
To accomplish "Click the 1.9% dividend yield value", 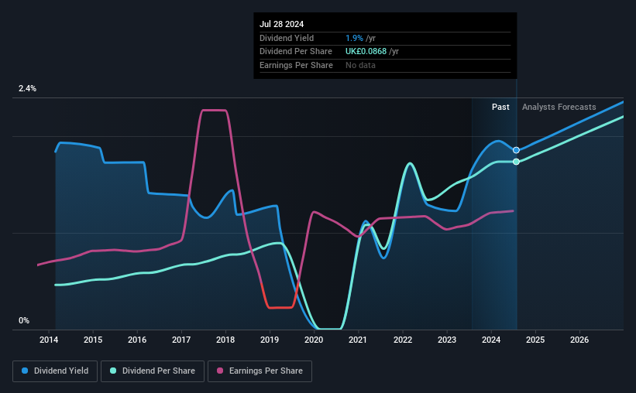I will pos(354,38).
